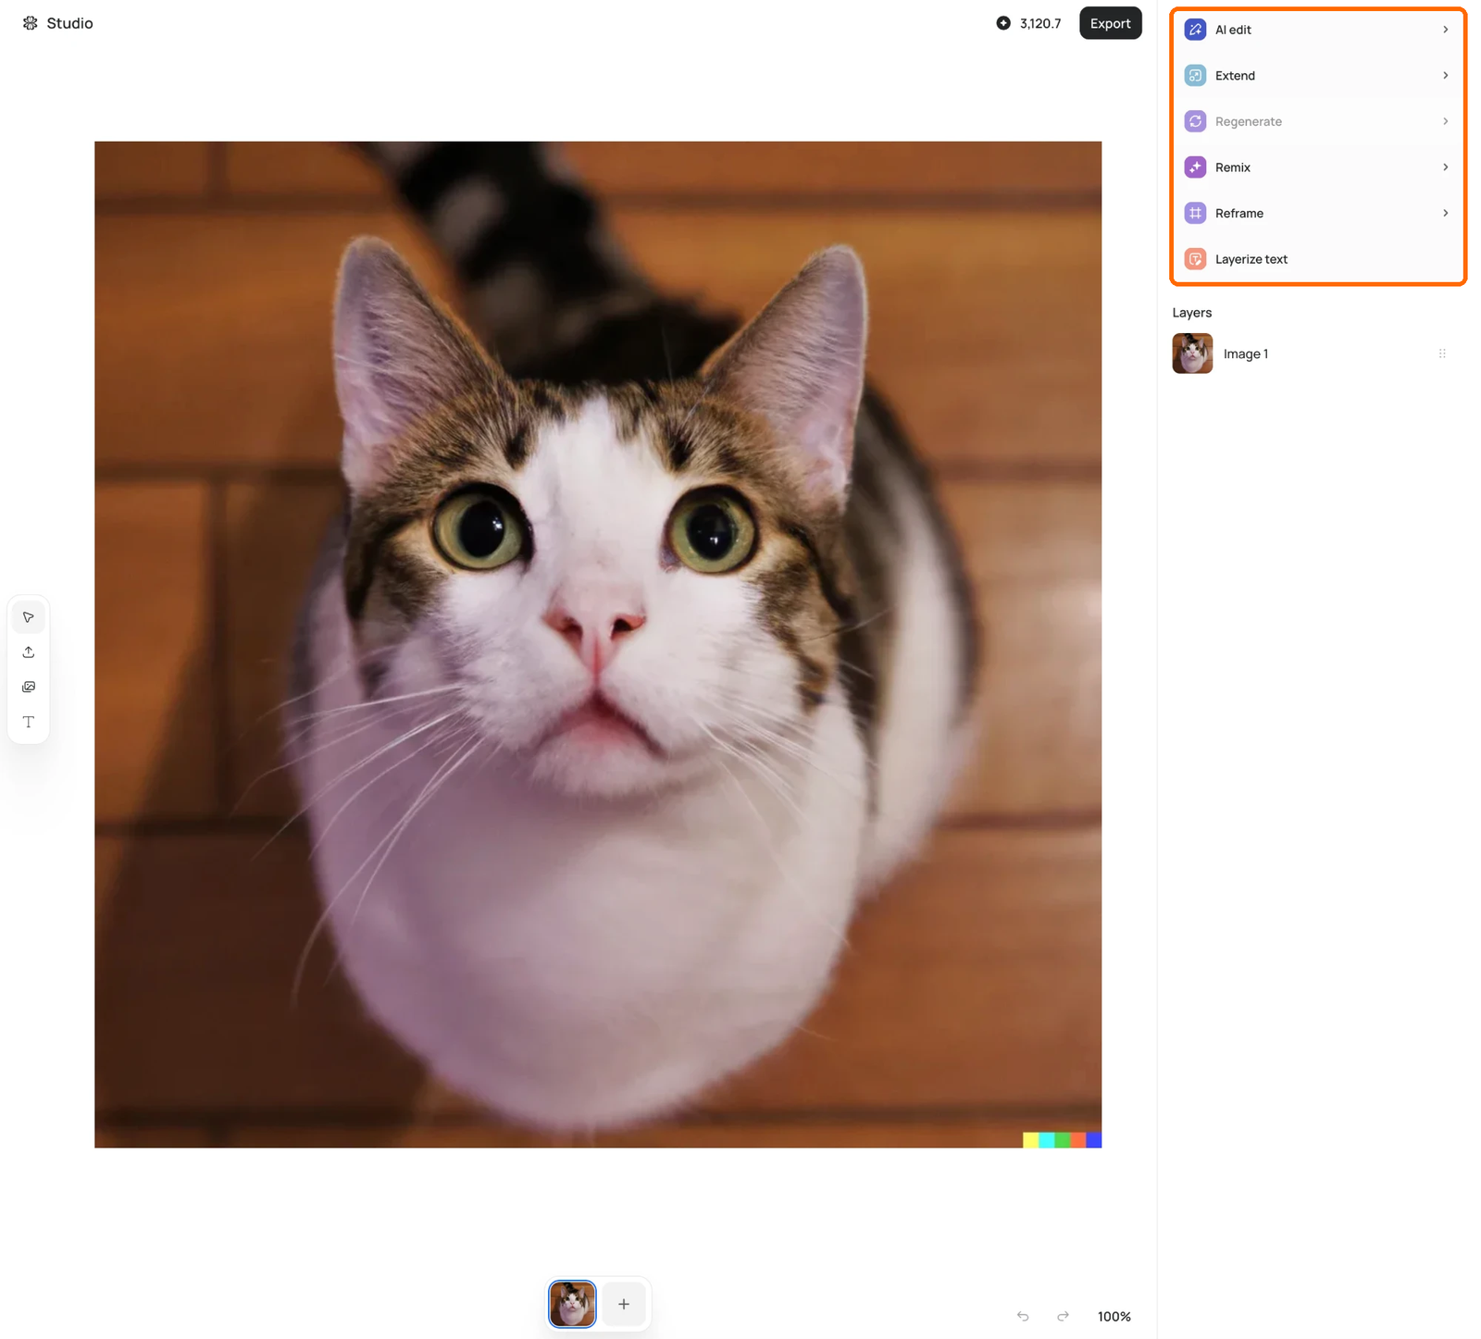The width and height of the screenshot is (1481, 1339).
Task: Add a new canvas with plus button
Action: pyautogui.click(x=624, y=1304)
